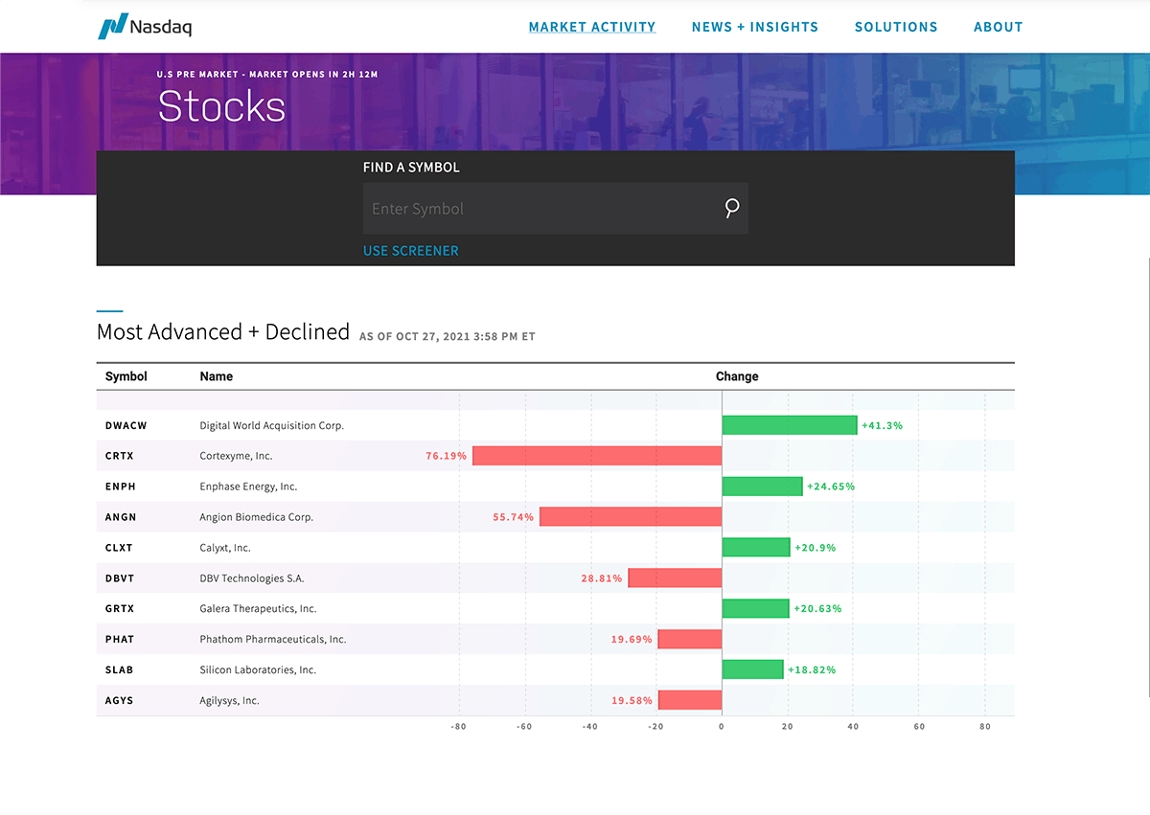
Task: Click the red ANGN 55.74% bar
Action: pos(631,517)
